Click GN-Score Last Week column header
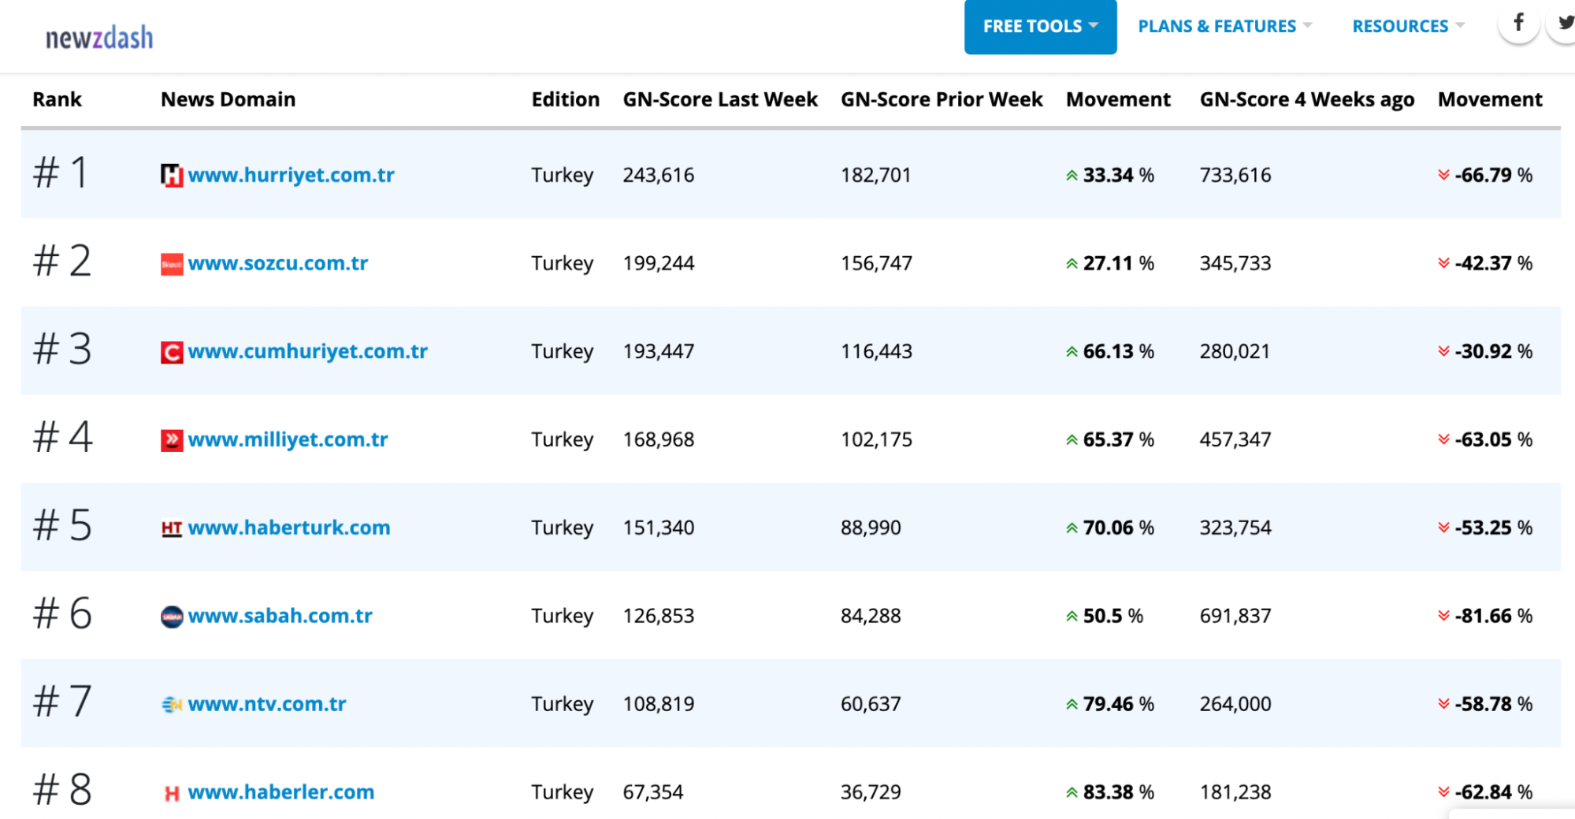The width and height of the screenshot is (1575, 819). click(720, 99)
